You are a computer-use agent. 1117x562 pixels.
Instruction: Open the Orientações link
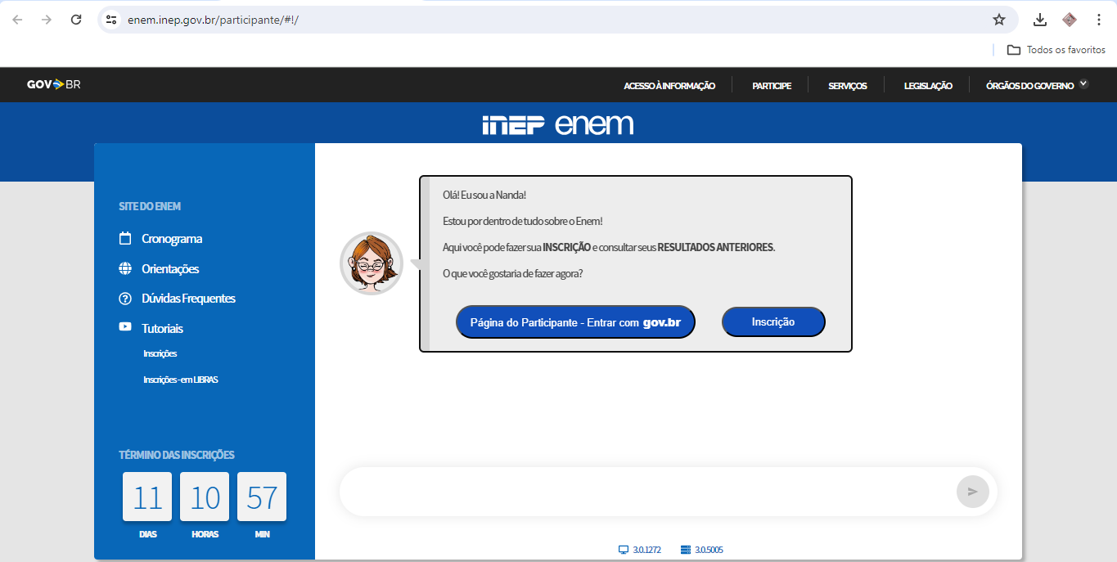170,268
